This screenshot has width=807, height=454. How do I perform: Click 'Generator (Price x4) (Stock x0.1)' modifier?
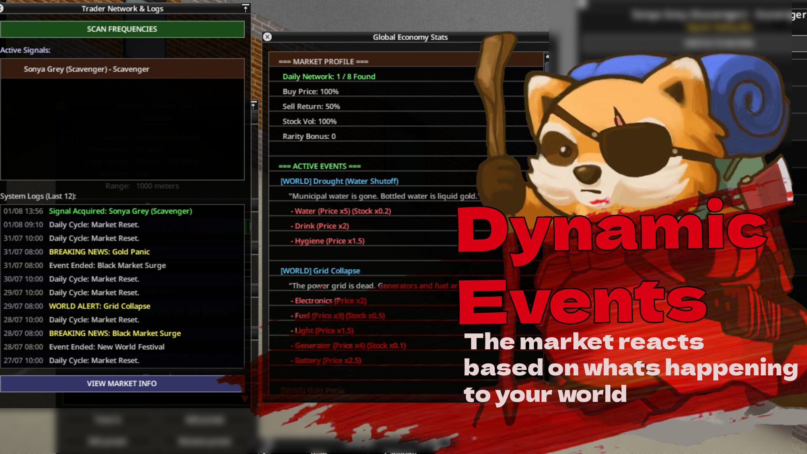(348, 346)
